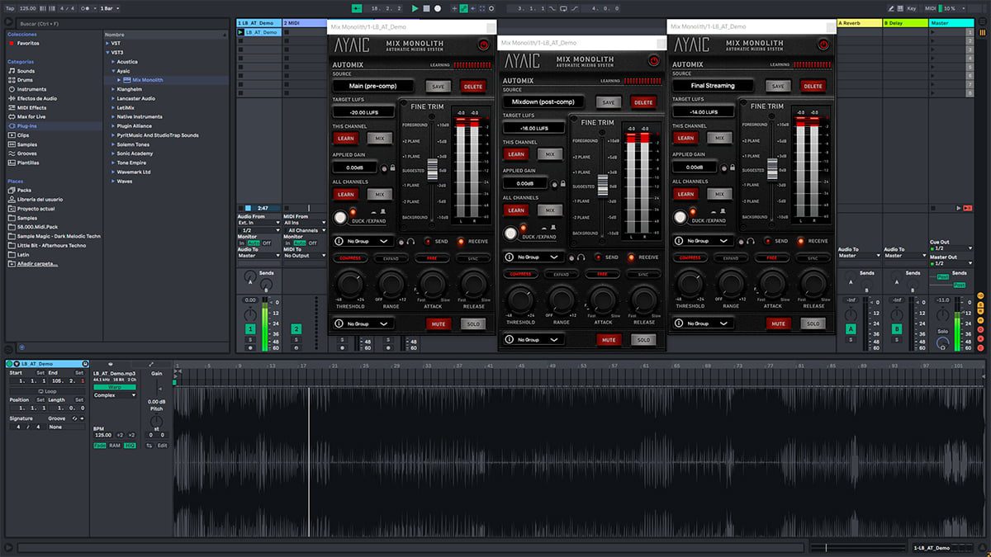Expand the VST folder in browser

point(108,43)
